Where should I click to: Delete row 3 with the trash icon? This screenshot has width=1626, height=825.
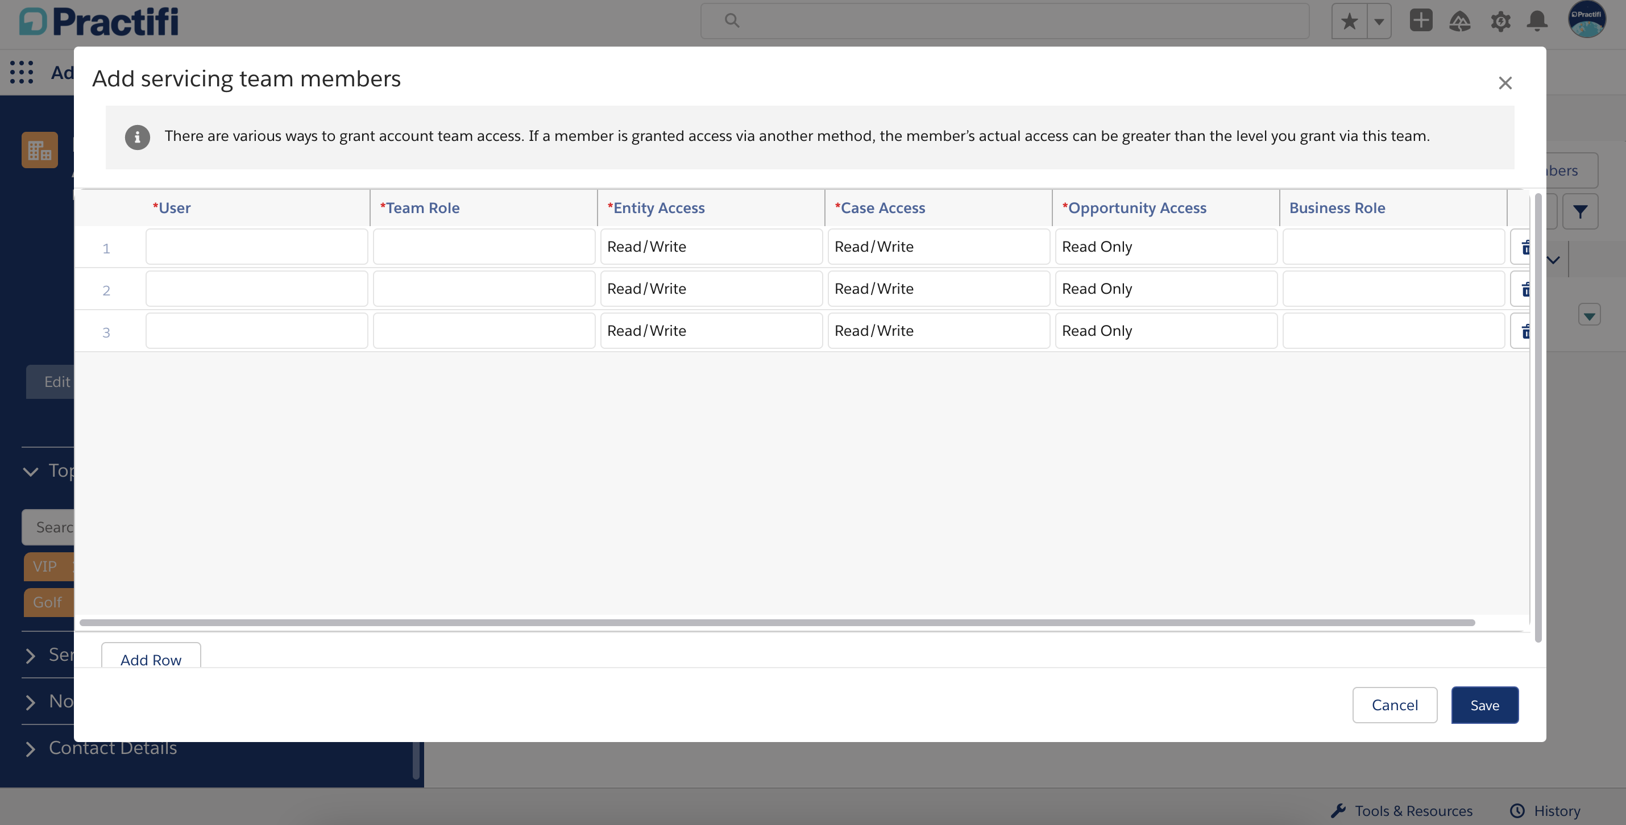[x=1524, y=331]
